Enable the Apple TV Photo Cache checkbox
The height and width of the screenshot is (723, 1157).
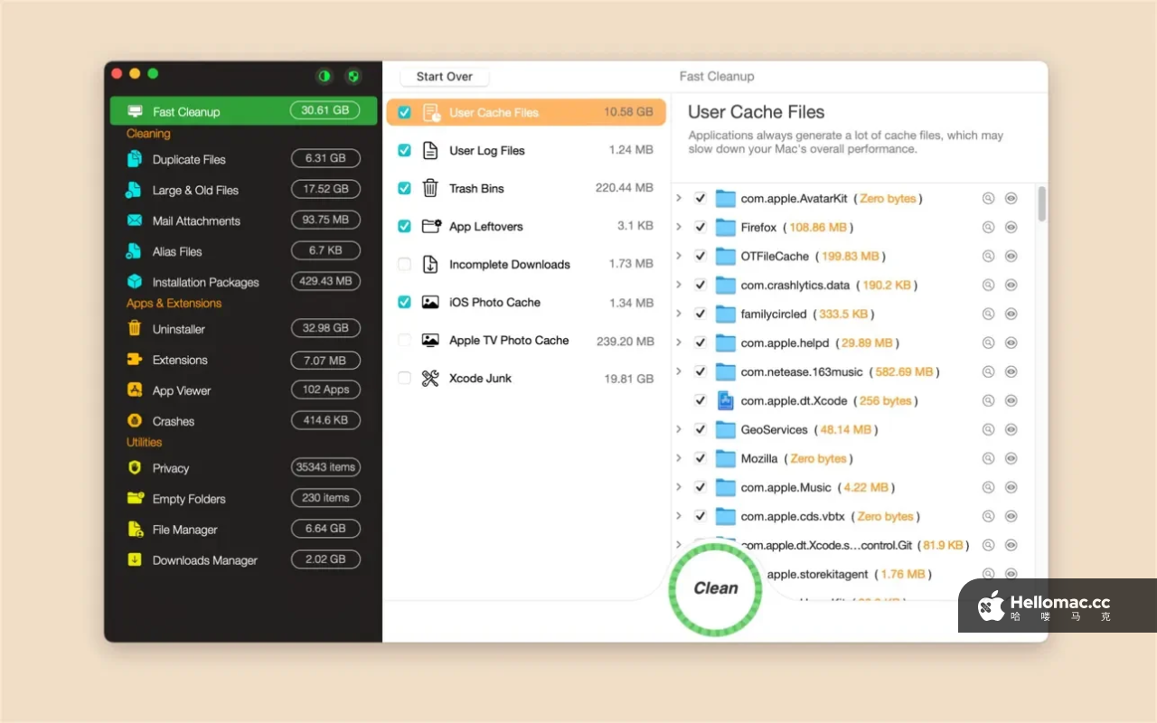coord(404,340)
